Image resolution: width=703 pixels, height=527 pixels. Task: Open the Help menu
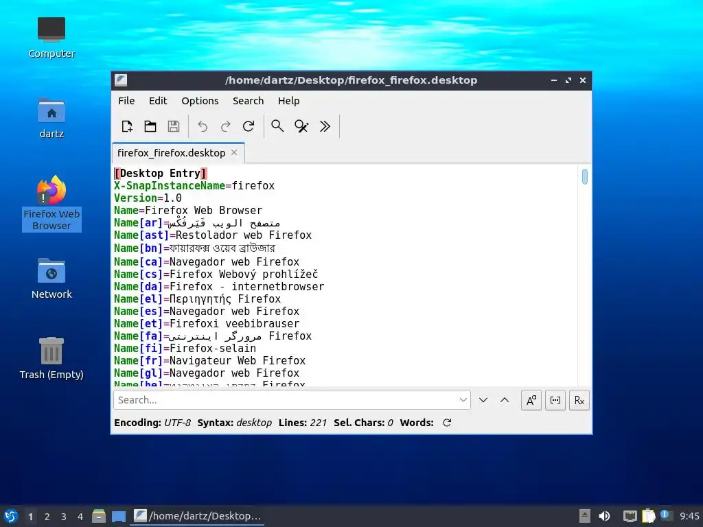point(289,101)
